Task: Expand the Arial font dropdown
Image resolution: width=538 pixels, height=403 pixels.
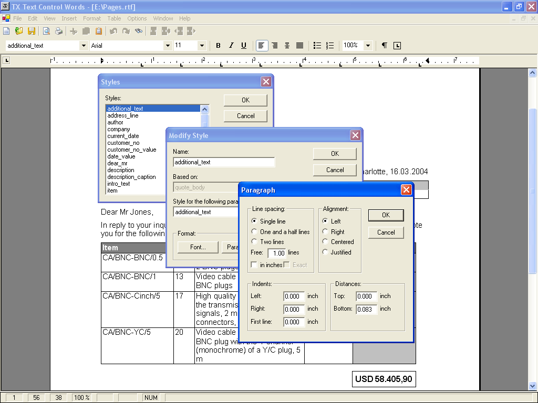Action: 168,46
